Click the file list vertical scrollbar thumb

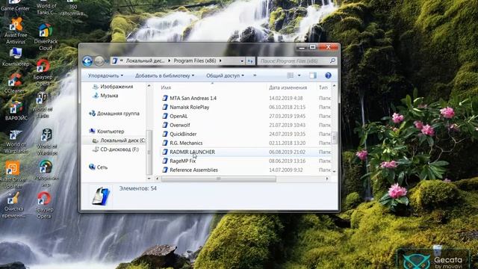click(x=334, y=137)
